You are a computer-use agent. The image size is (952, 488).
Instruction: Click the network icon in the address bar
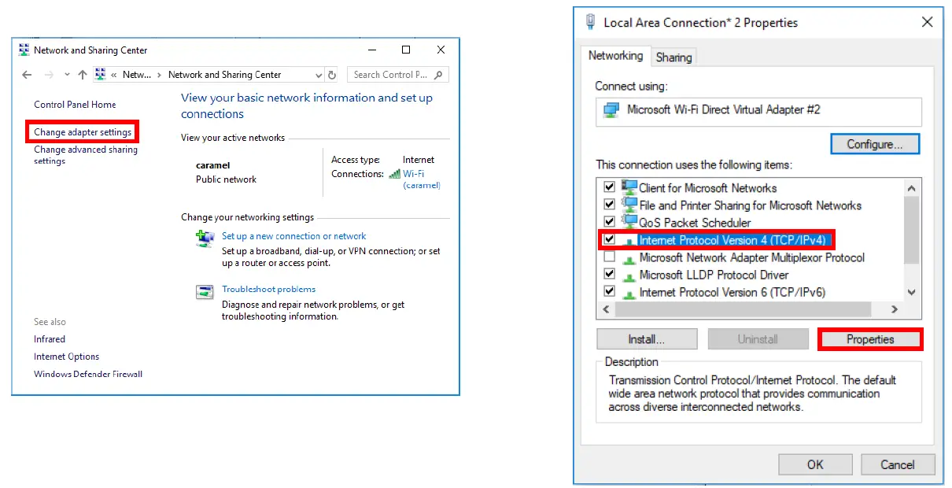tap(100, 74)
